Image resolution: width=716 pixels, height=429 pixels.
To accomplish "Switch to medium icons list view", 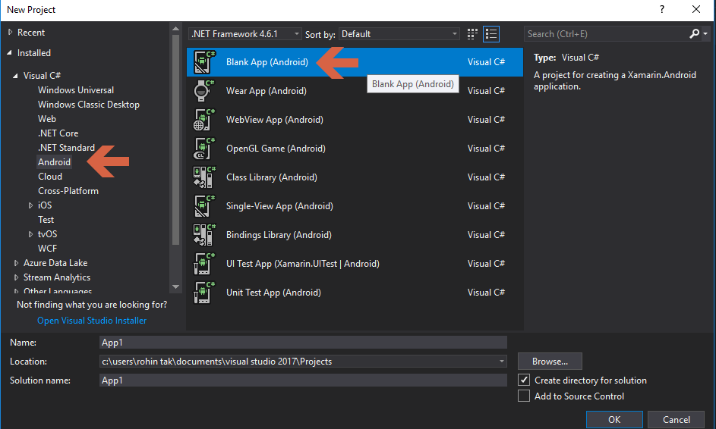I will (491, 34).
